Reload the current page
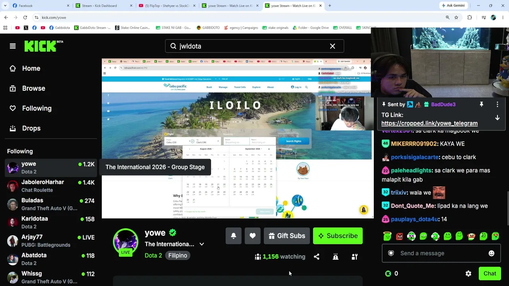Image resolution: width=509 pixels, height=286 pixels. (25, 17)
